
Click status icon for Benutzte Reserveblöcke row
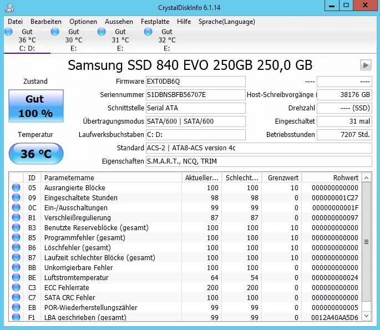click(16, 228)
